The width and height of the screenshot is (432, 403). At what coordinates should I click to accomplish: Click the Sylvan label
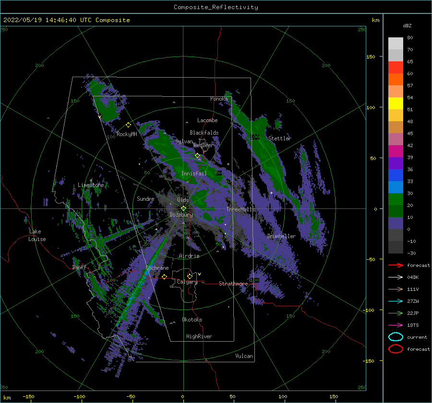click(x=184, y=141)
